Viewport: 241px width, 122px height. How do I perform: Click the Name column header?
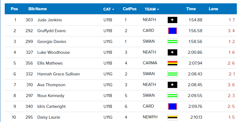(41, 9)
